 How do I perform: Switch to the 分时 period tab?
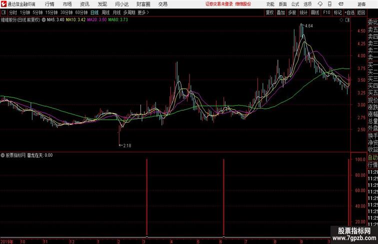(13, 13)
